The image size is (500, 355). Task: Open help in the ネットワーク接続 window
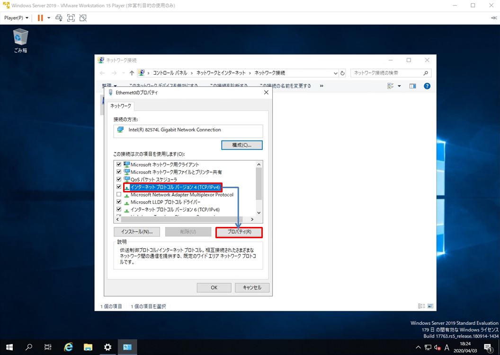click(x=427, y=86)
